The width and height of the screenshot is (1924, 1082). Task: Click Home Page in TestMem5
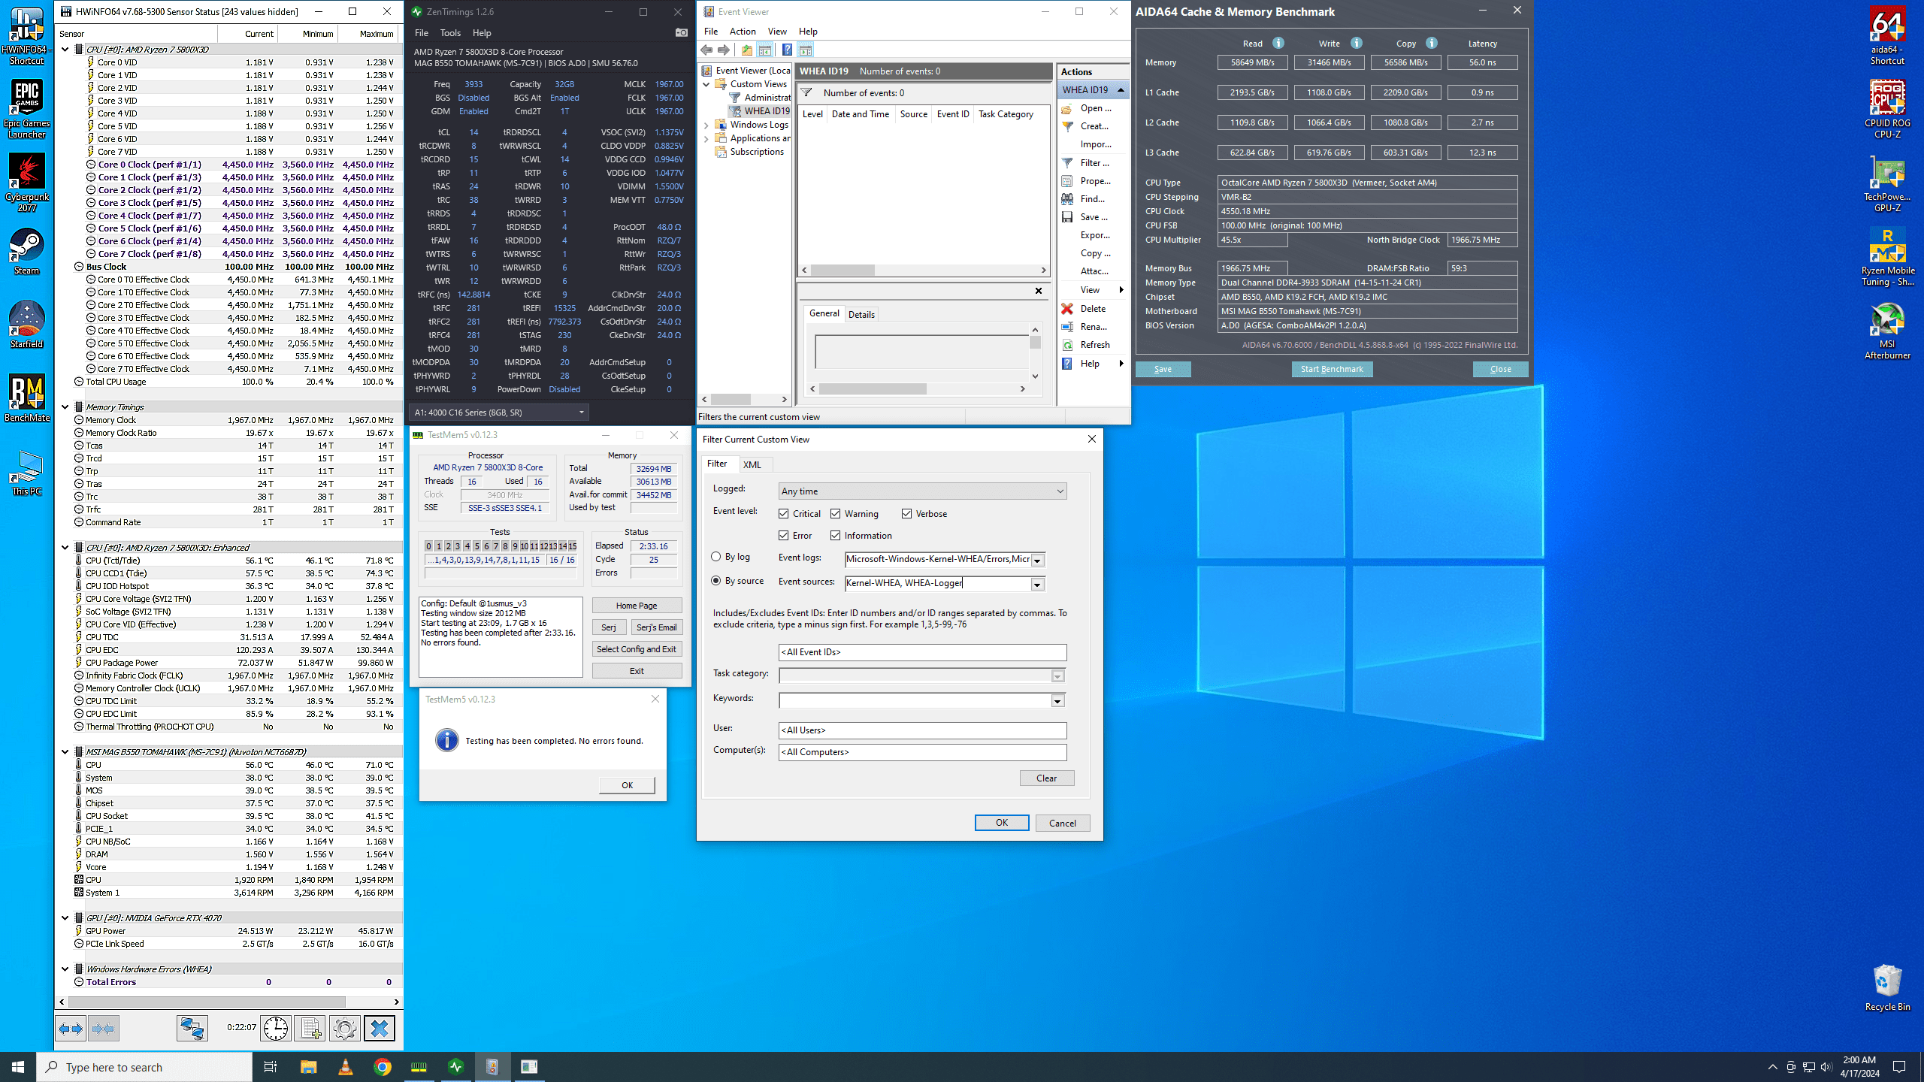click(637, 606)
